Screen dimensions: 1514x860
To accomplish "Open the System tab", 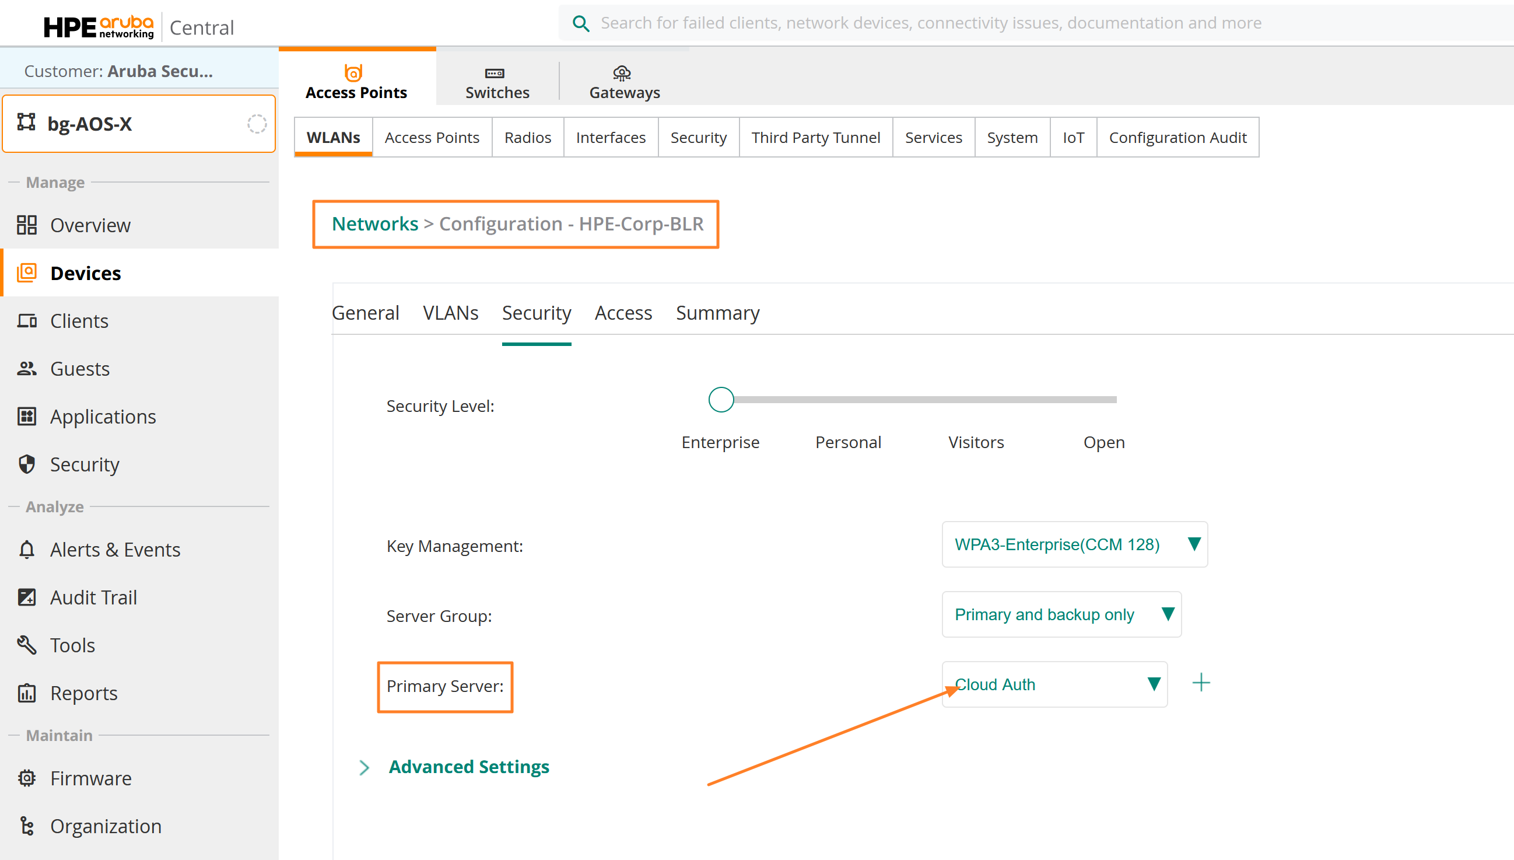I will click(x=1012, y=137).
